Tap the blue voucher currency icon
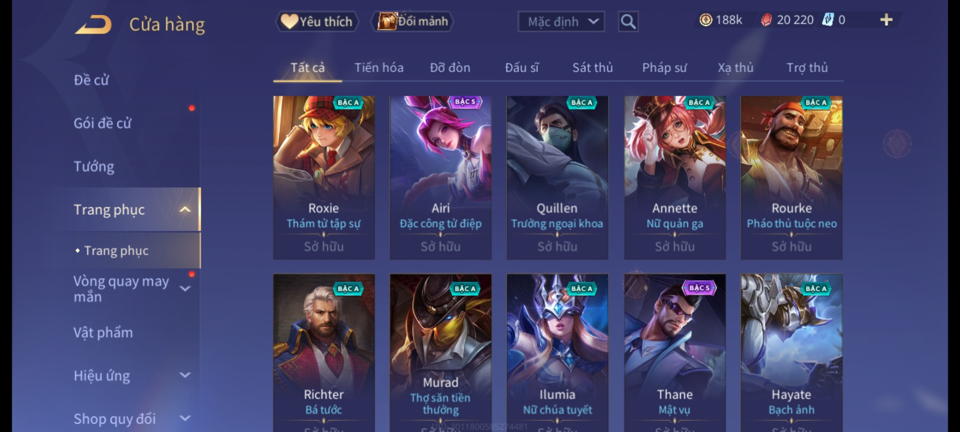The height and width of the screenshot is (432, 960). (x=828, y=20)
